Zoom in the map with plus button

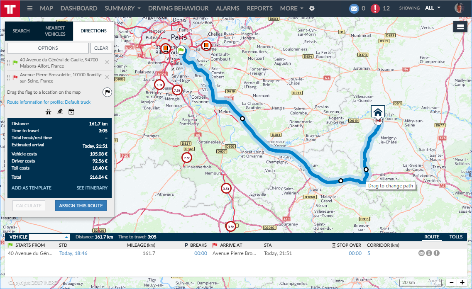(462, 282)
